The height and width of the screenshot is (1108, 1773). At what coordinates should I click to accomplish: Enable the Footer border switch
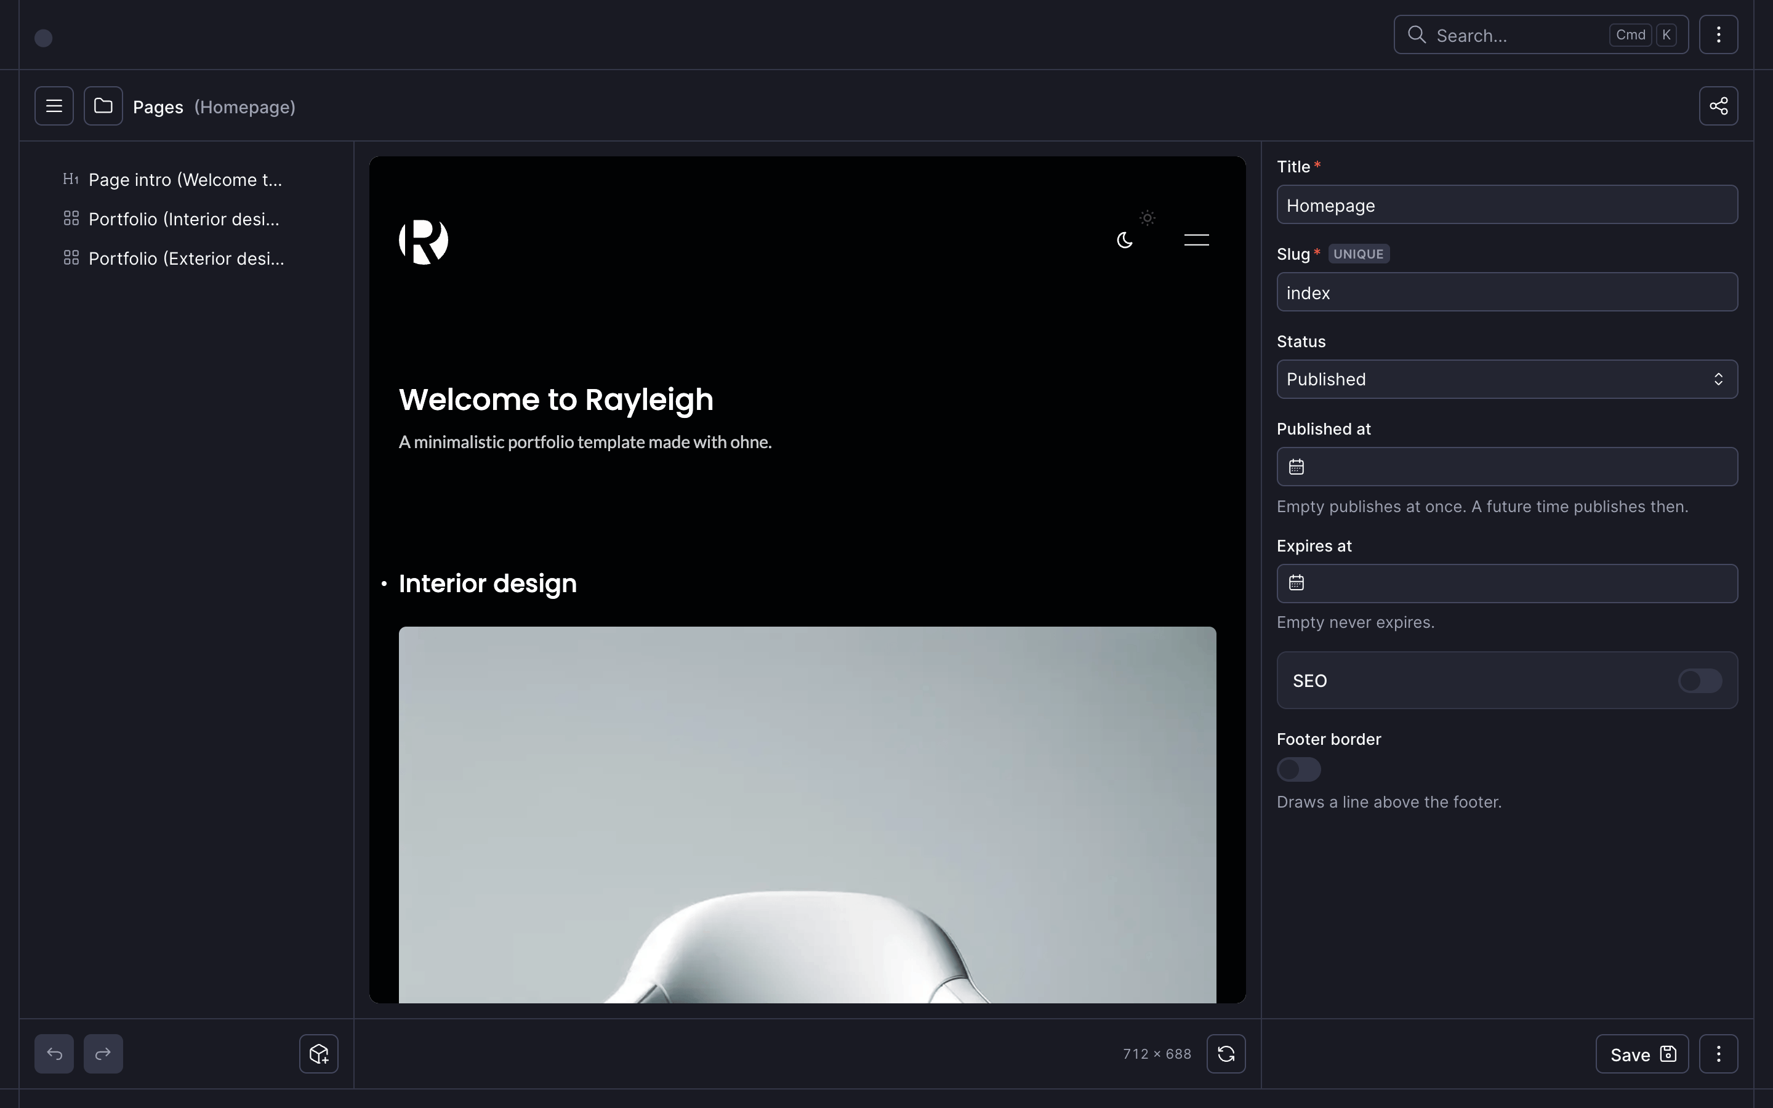(1298, 769)
